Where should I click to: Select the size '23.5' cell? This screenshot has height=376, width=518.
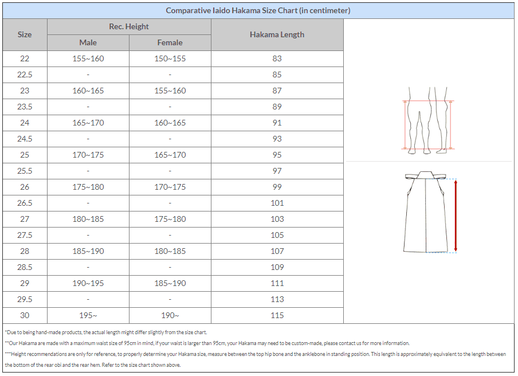point(25,107)
